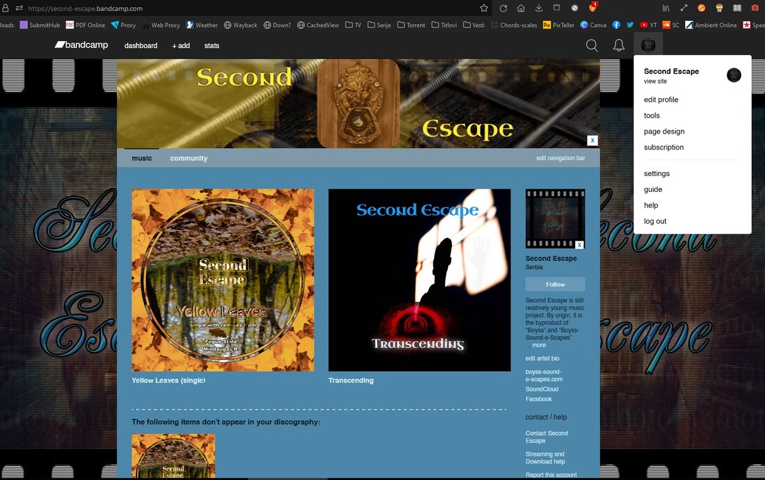Click 'edit navigation bar' link
The width and height of the screenshot is (765, 480).
pyautogui.click(x=561, y=158)
